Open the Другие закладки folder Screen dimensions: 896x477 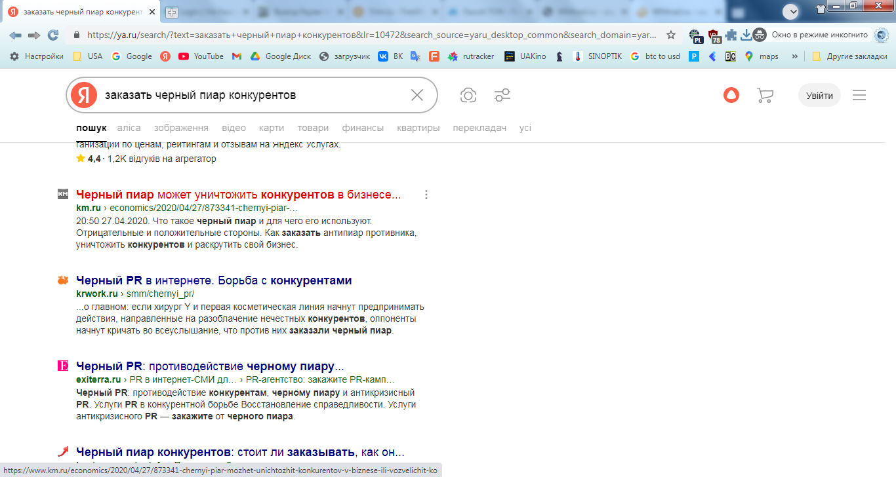(x=849, y=56)
